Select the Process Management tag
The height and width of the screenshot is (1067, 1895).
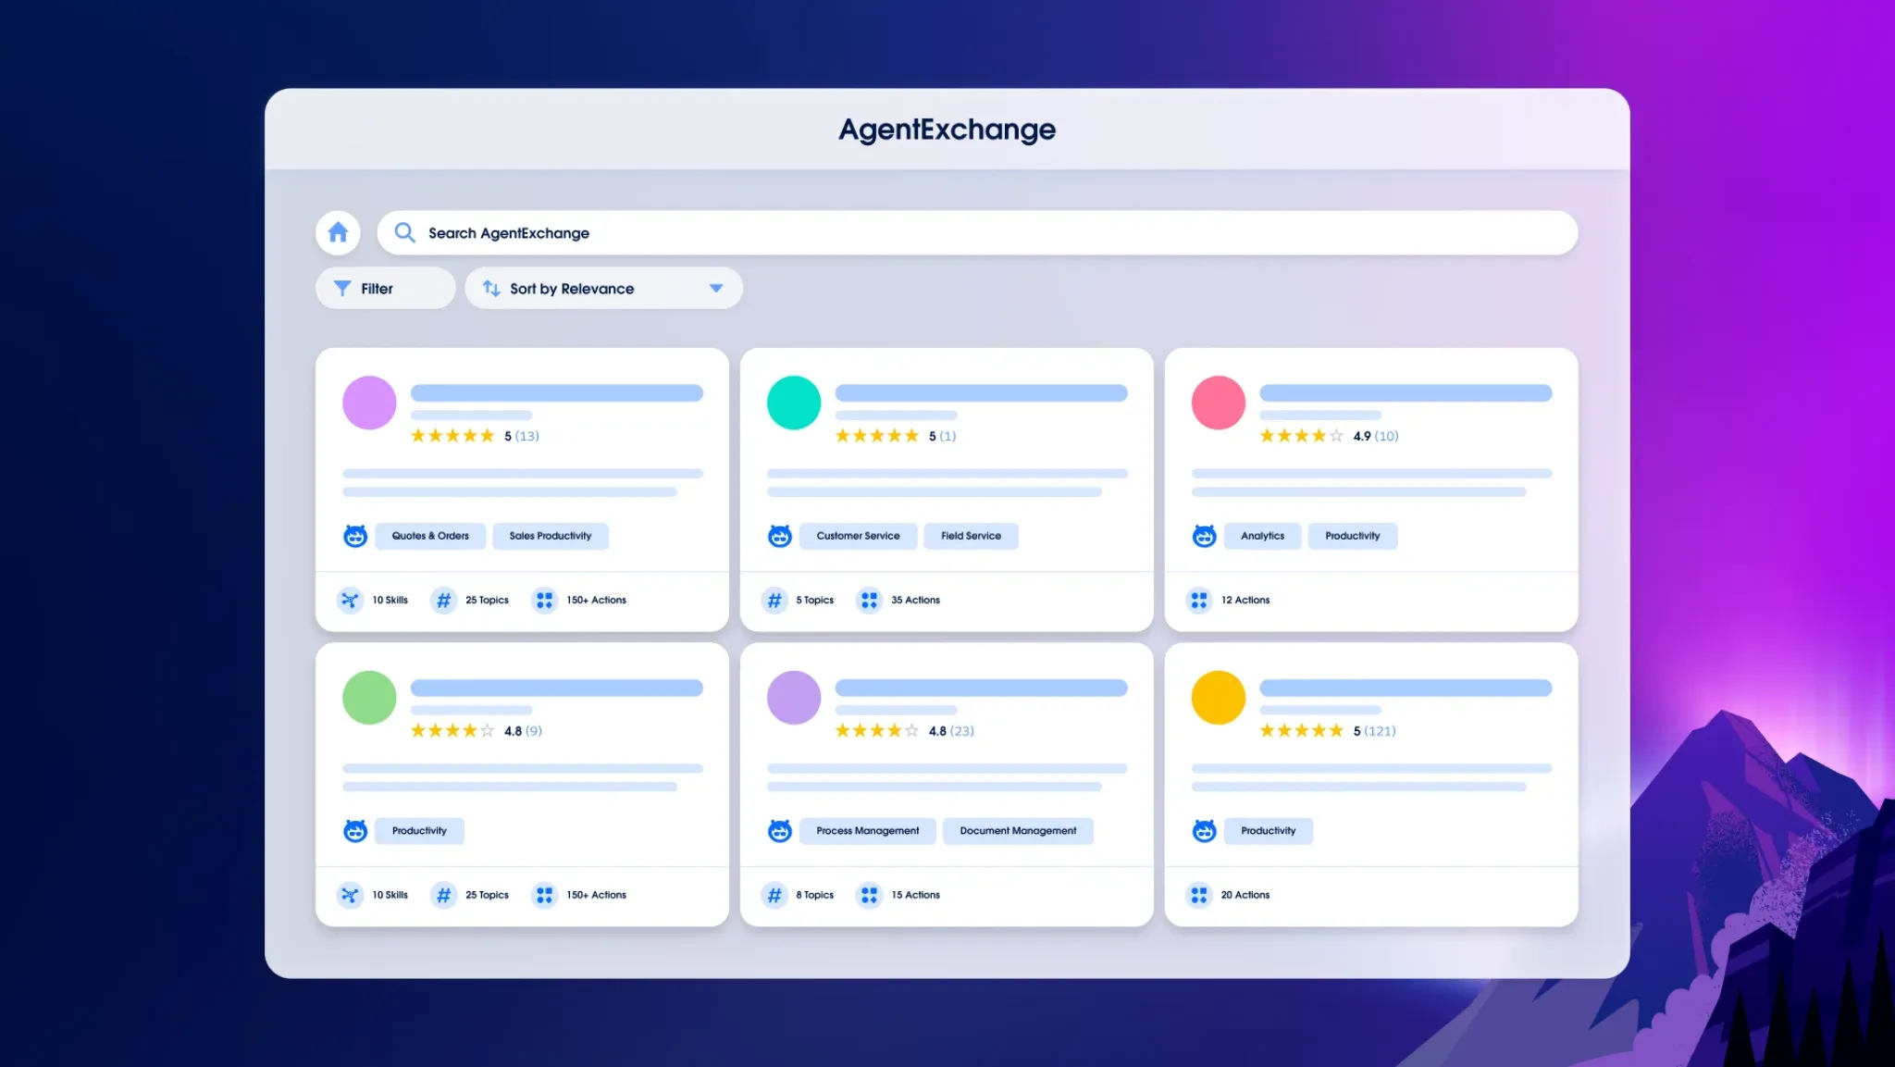click(x=868, y=831)
